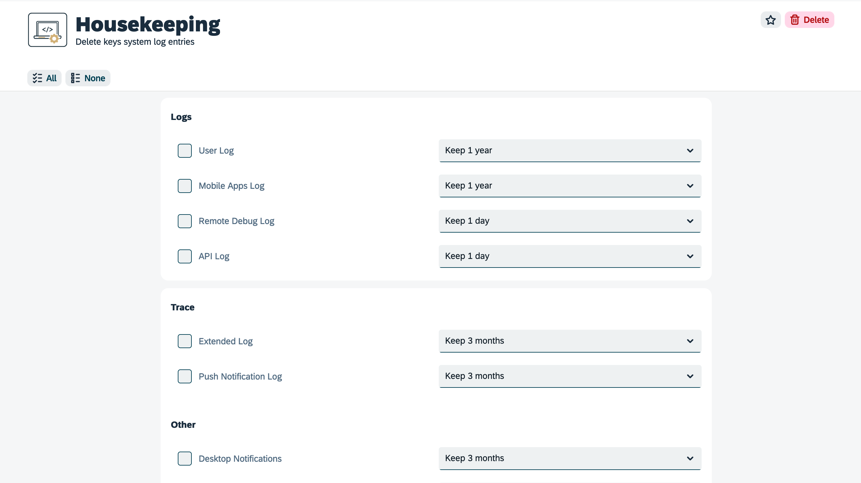Viewport: 861px width, 483px height.
Task: Expand Mobile Apps Log keep-period dropdown
Action: 570,186
